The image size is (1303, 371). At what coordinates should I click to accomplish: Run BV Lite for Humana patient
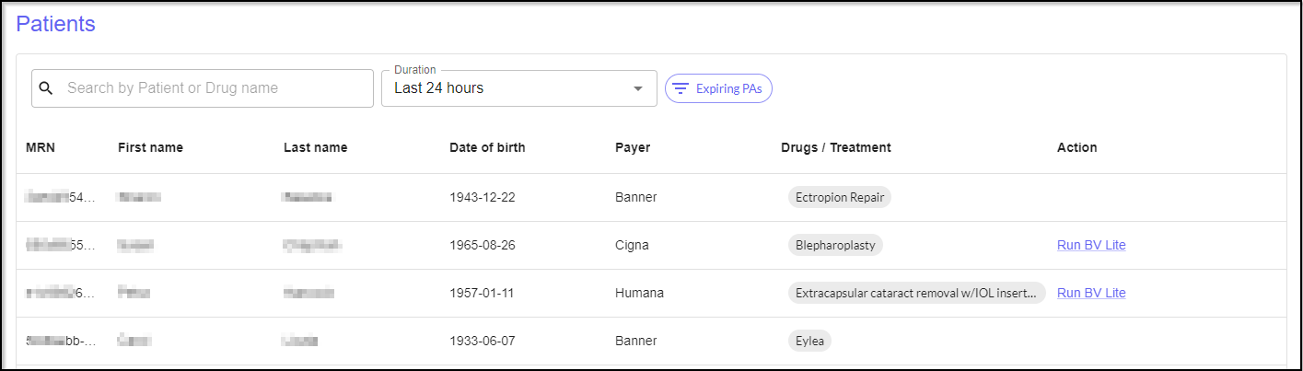[x=1091, y=293]
